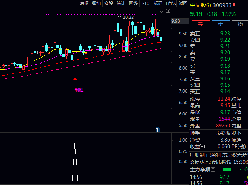Viewport: 248px width, 185px height.
Task: Open the 多股 multi-stock view
Action: pos(109,4)
